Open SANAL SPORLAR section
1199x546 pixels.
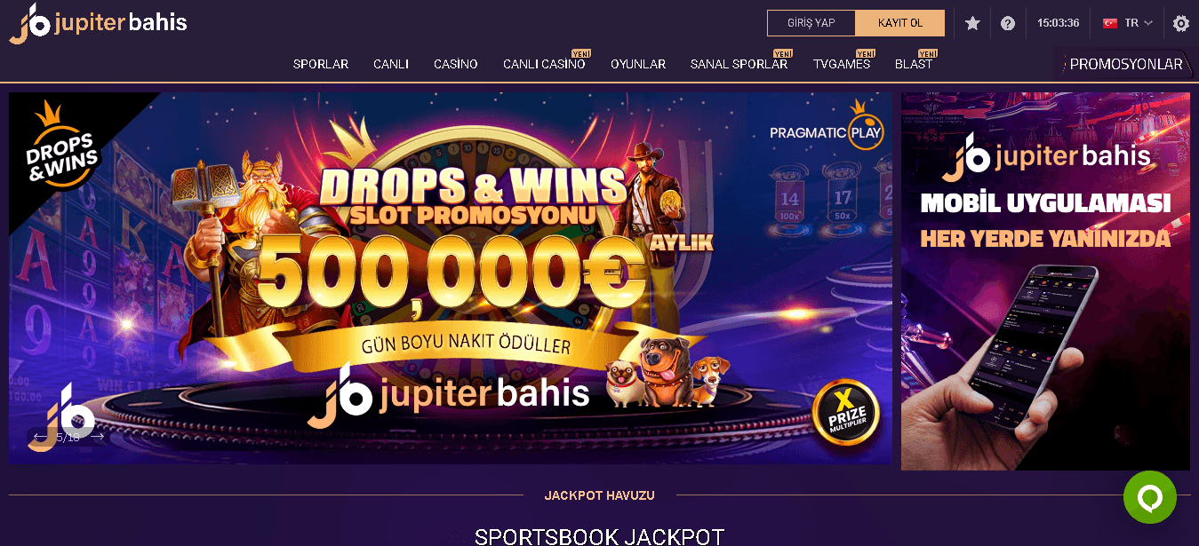(x=739, y=64)
